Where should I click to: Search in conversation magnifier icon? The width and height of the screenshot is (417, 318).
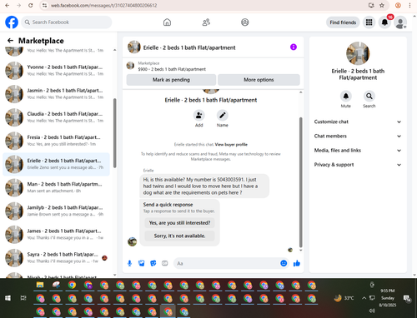point(369,96)
